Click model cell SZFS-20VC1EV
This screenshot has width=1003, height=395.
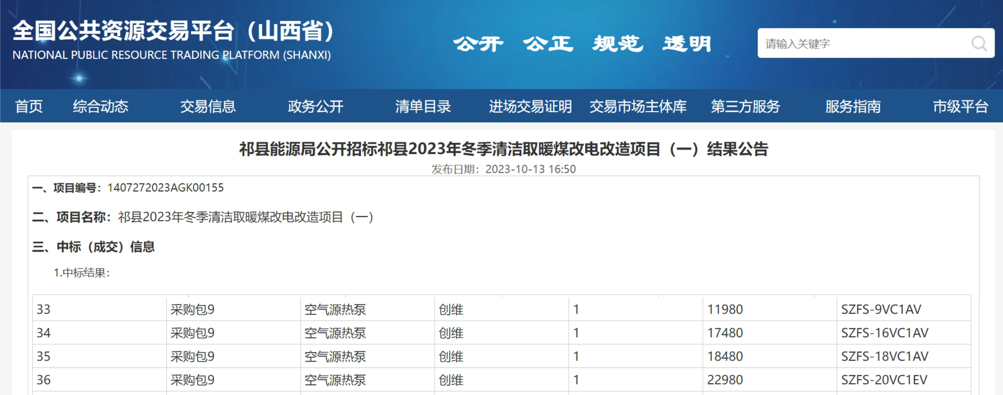click(904, 380)
